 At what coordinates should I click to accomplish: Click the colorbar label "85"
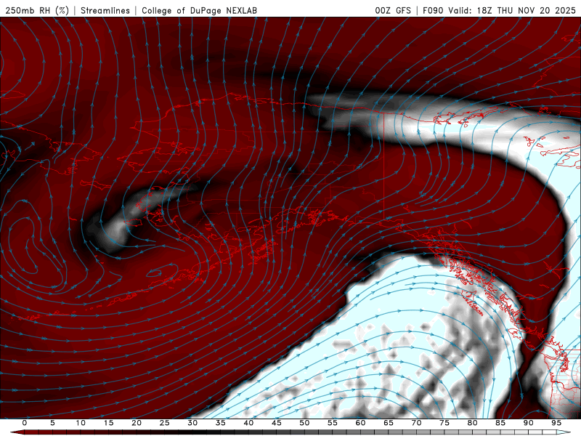500,423
